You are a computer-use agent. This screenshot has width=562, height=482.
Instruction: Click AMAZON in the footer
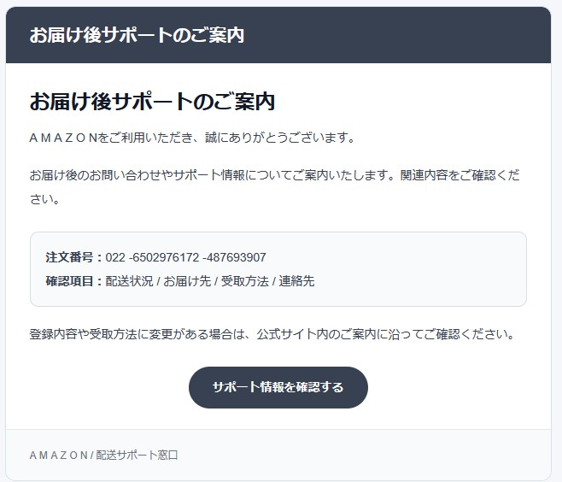click(x=58, y=456)
